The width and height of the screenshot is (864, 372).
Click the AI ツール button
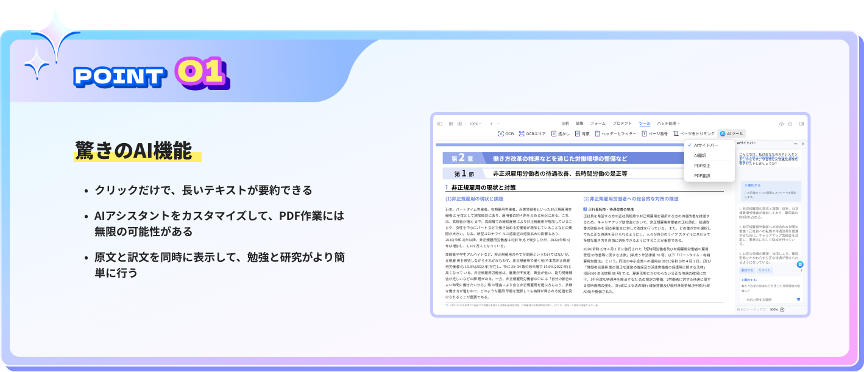pyautogui.click(x=731, y=133)
